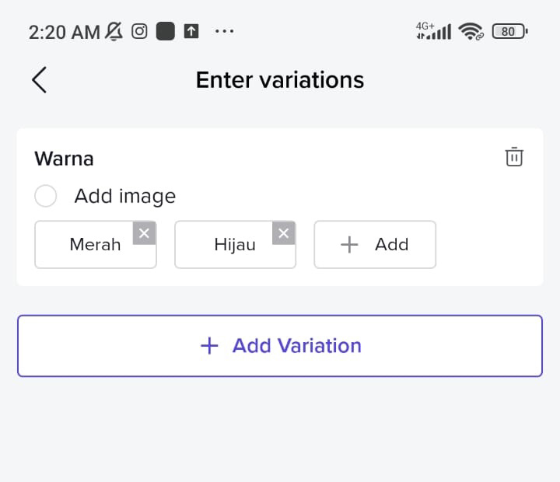This screenshot has width=560, height=482.
Task: Edit the Merah option field
Action: pyautogui.click(x=96, y=245)
